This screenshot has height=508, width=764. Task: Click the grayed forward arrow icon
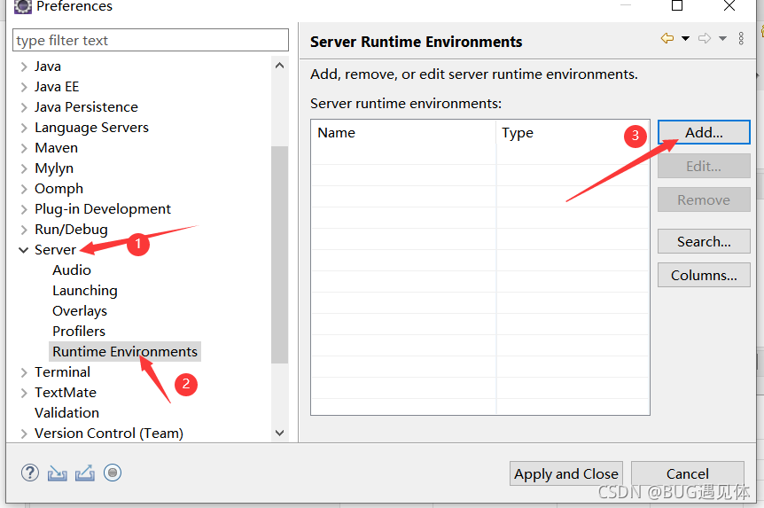click(705, 38)
